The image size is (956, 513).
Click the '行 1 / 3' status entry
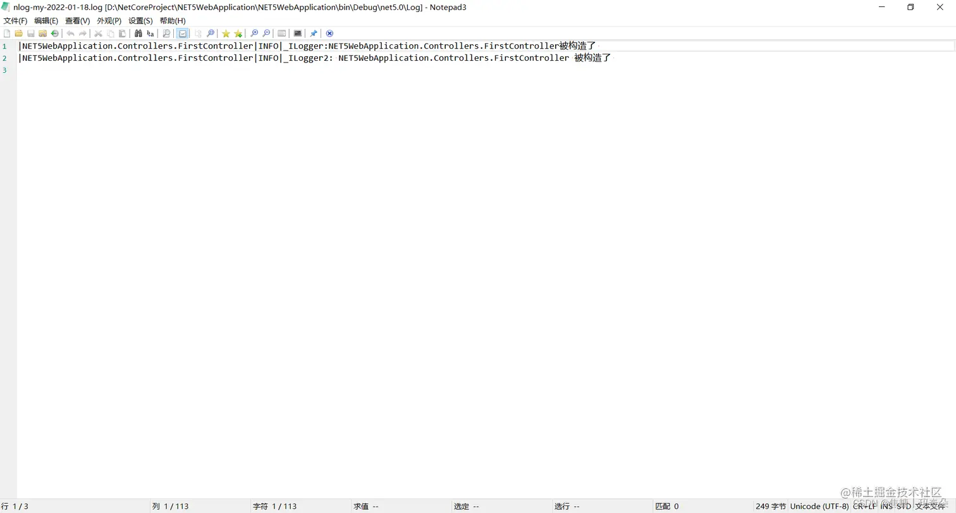[15, 507]
